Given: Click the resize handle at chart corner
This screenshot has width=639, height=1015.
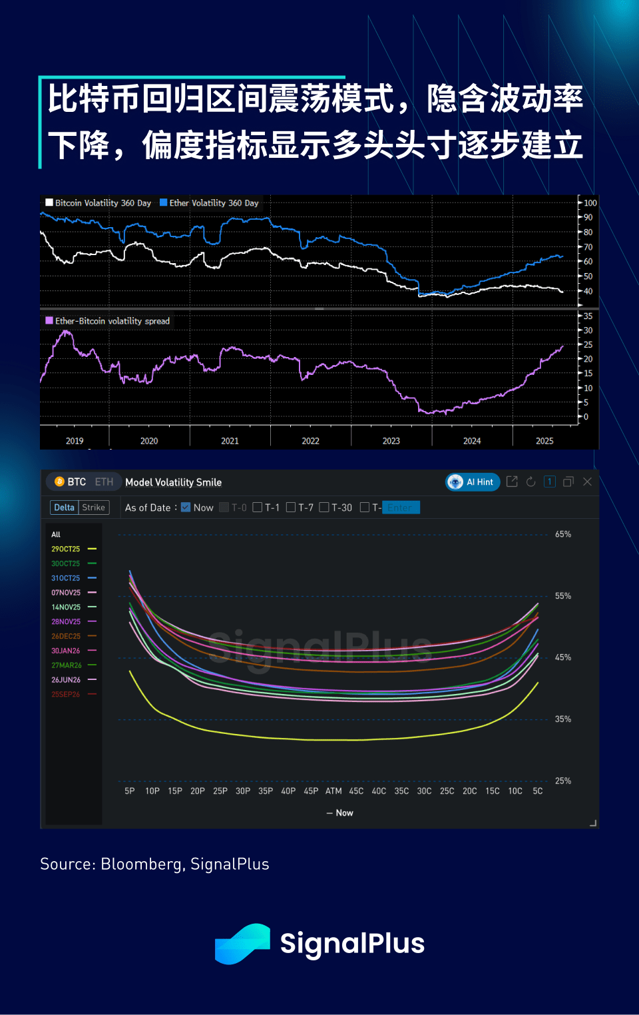Looking at the screenshot, I should tap(593, 823).
